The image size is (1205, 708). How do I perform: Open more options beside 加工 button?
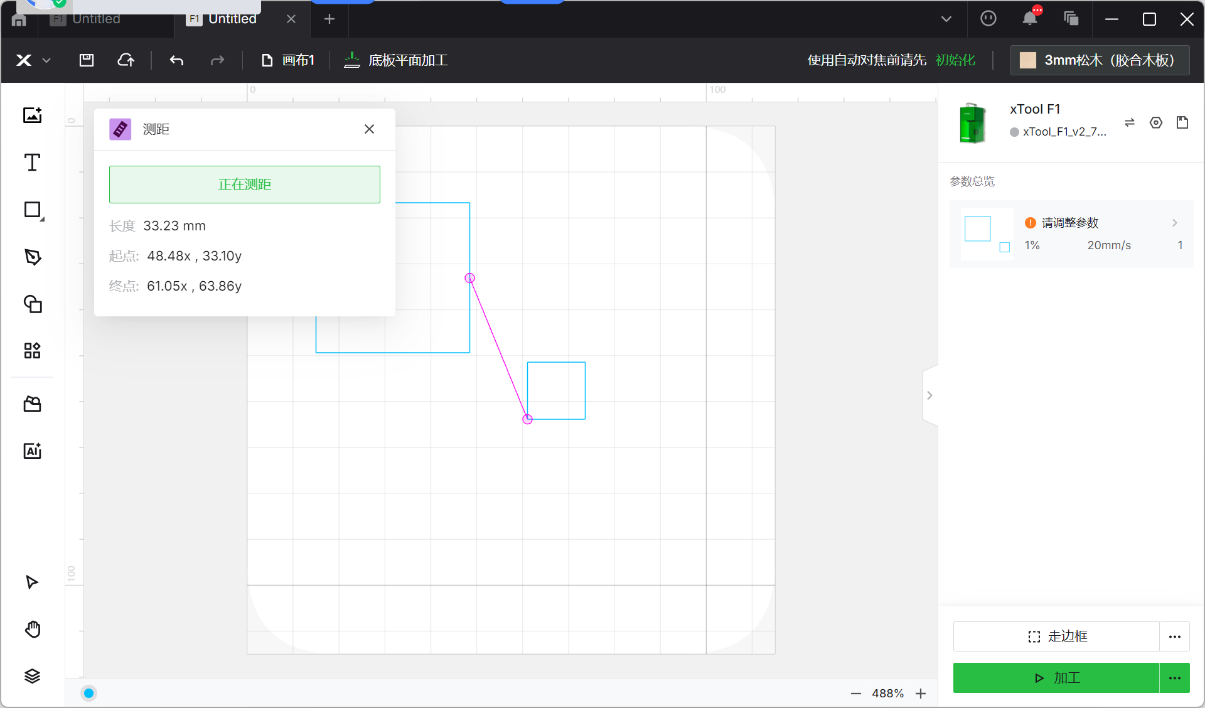coord(1174,678)
